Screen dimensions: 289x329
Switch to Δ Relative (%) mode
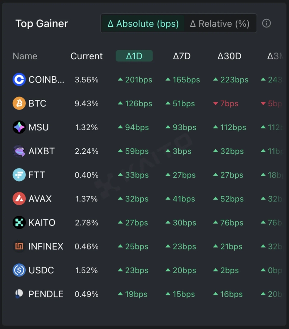220,24
